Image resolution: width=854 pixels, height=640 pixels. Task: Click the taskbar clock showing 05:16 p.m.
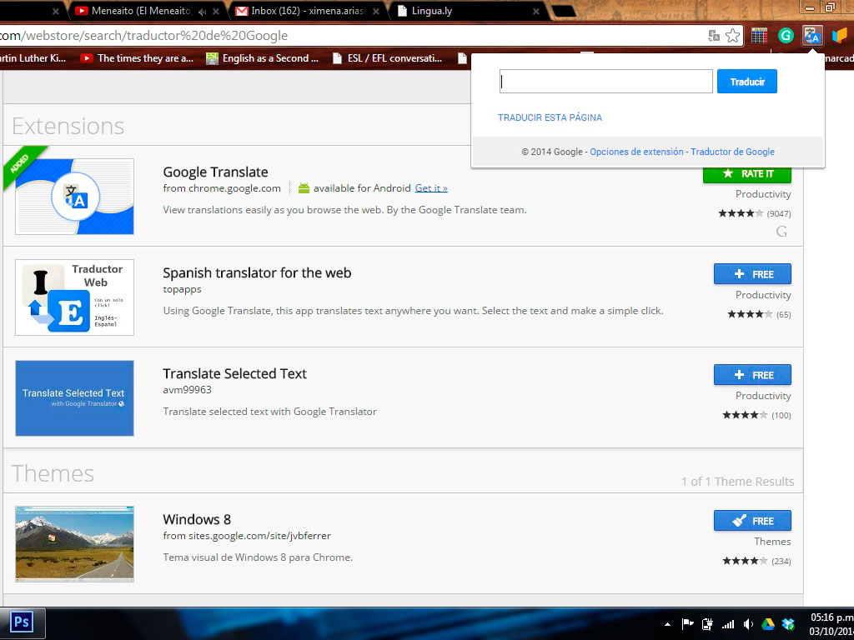(831, 624)
